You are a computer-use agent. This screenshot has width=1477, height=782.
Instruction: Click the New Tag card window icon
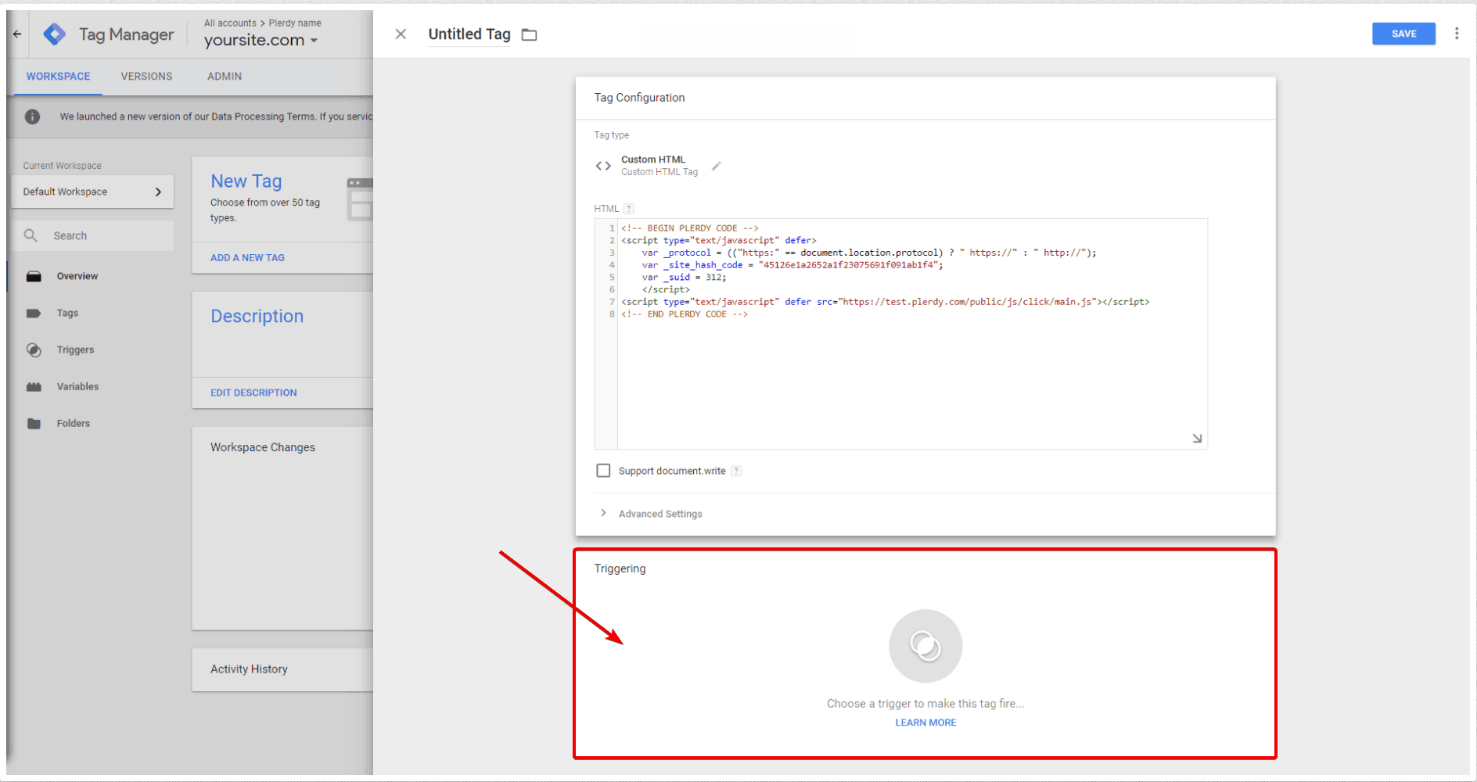360,199
